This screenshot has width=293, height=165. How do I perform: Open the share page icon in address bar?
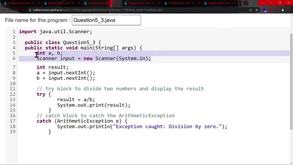pos(250,10)
